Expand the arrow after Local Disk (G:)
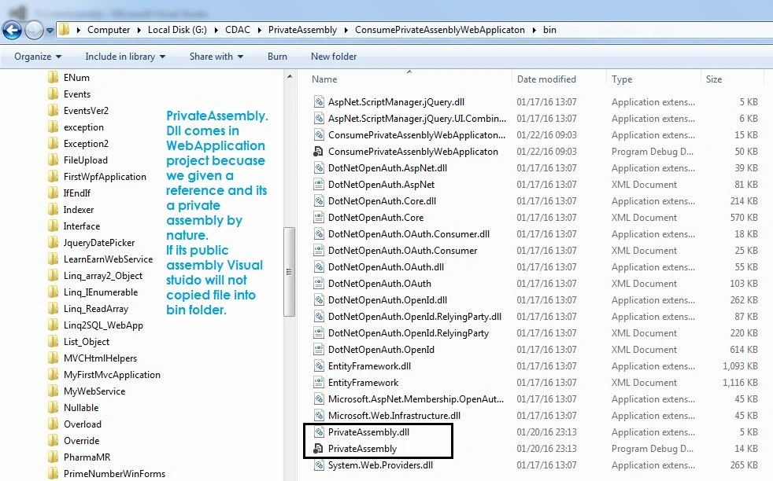This screenshot has width=773, height=481. (x=216, y=30)
